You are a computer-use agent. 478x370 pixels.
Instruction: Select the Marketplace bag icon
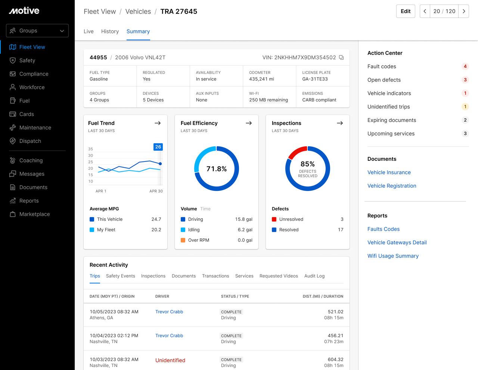pyautogui.click(x=13, y=214)
